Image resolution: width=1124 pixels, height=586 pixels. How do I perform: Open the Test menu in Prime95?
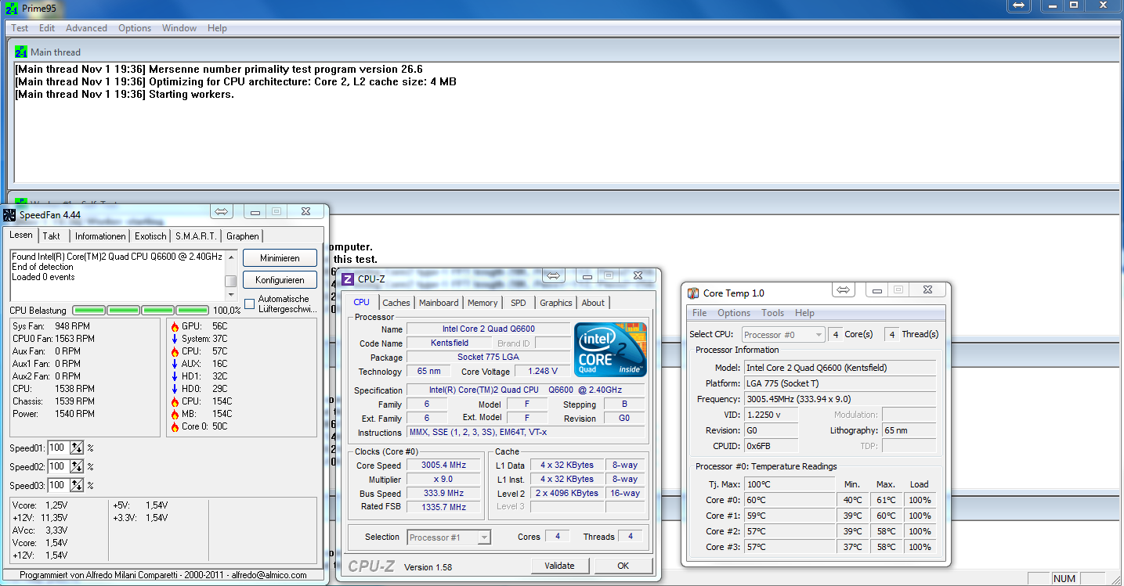[x=20, y=28]
